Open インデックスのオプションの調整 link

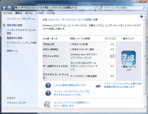(x=21, y=32)
